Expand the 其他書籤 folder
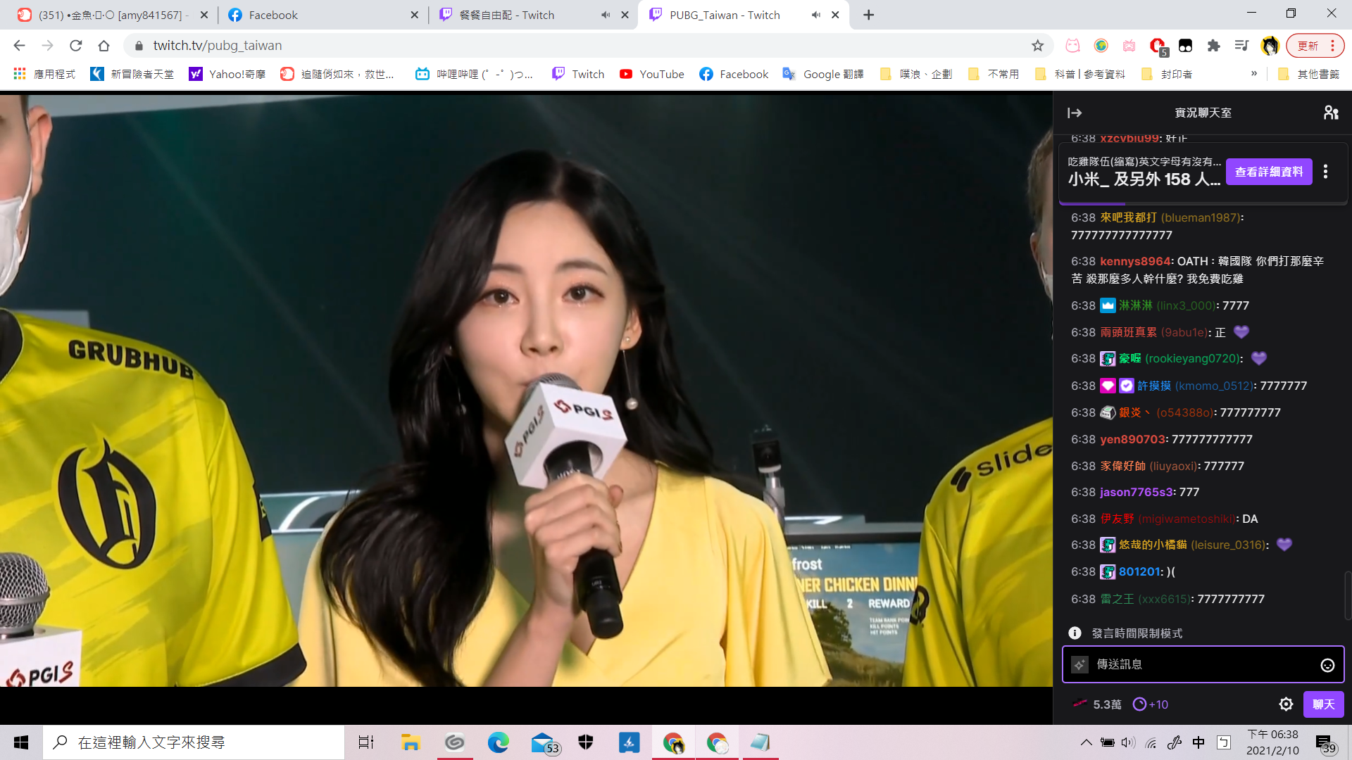This screenshot has height=760, width=1352. tap(1308, 74)
